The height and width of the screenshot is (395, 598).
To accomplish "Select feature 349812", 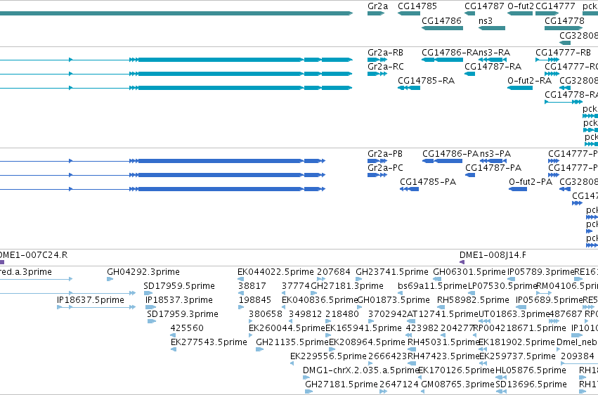I will tap(305, 315).
